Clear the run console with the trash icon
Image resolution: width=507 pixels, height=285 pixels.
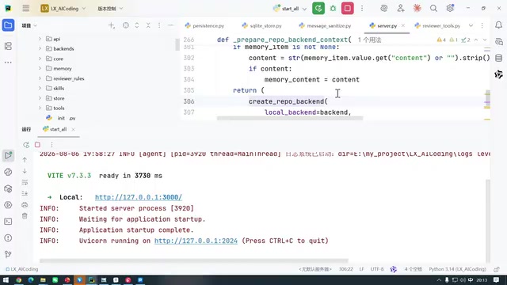(x=25, y=216)
